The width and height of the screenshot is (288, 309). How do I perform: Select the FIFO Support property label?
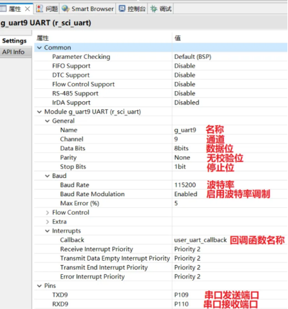71,66
